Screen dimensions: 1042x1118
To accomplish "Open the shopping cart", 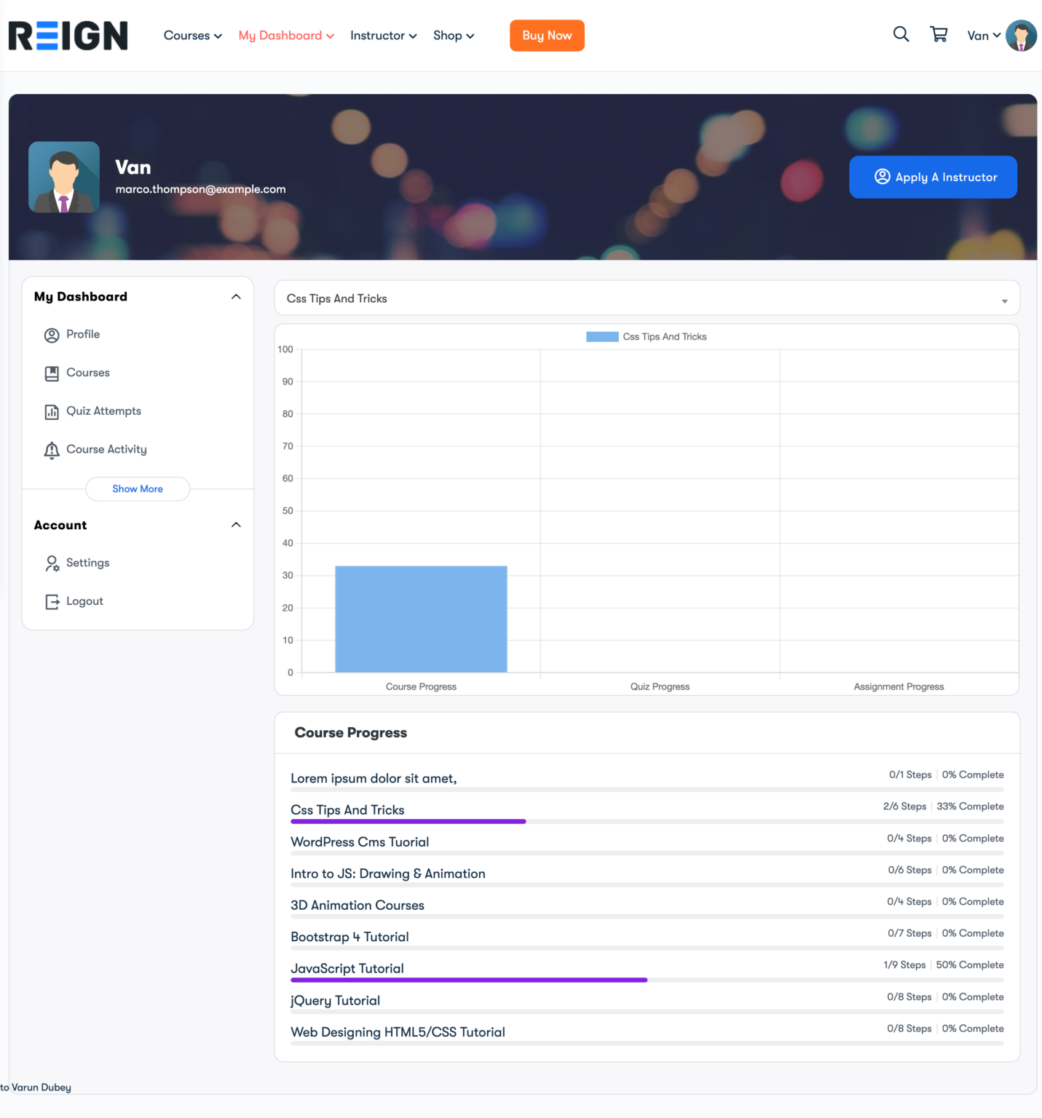I will pyautogui.click(x=939, y=34).
